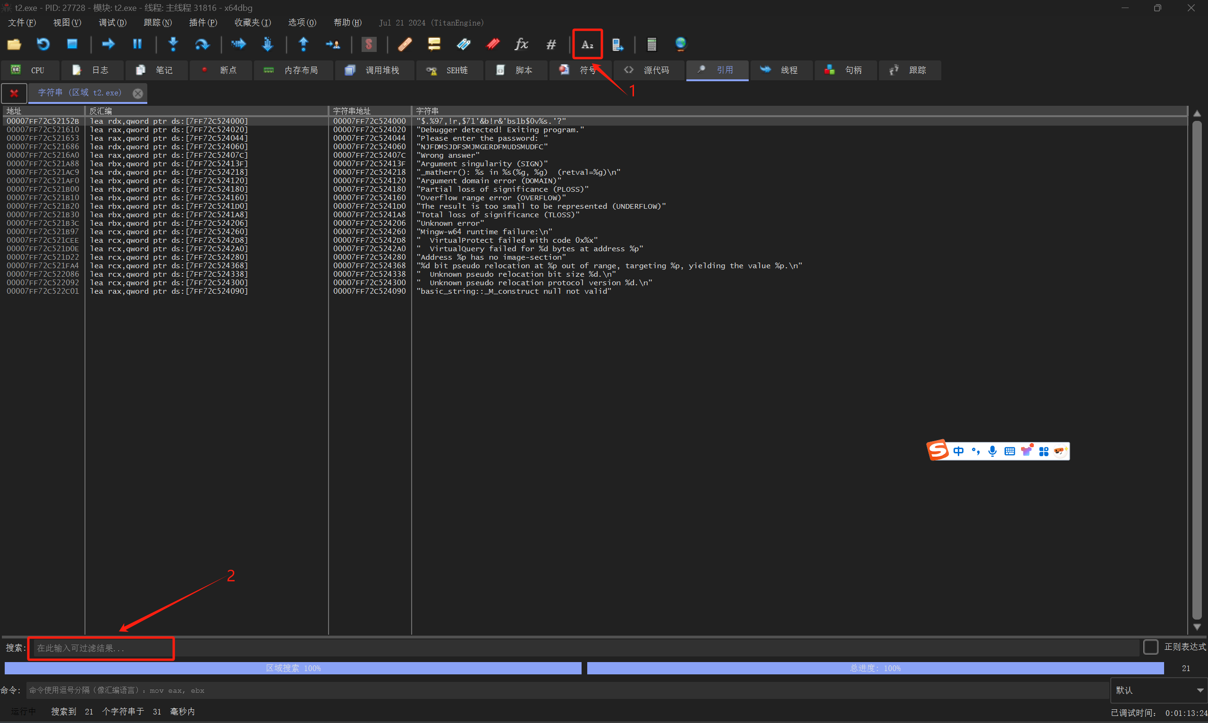Screen dimensions: 1208x723
Task: Click the step over icon
Action: click(202, 44)
